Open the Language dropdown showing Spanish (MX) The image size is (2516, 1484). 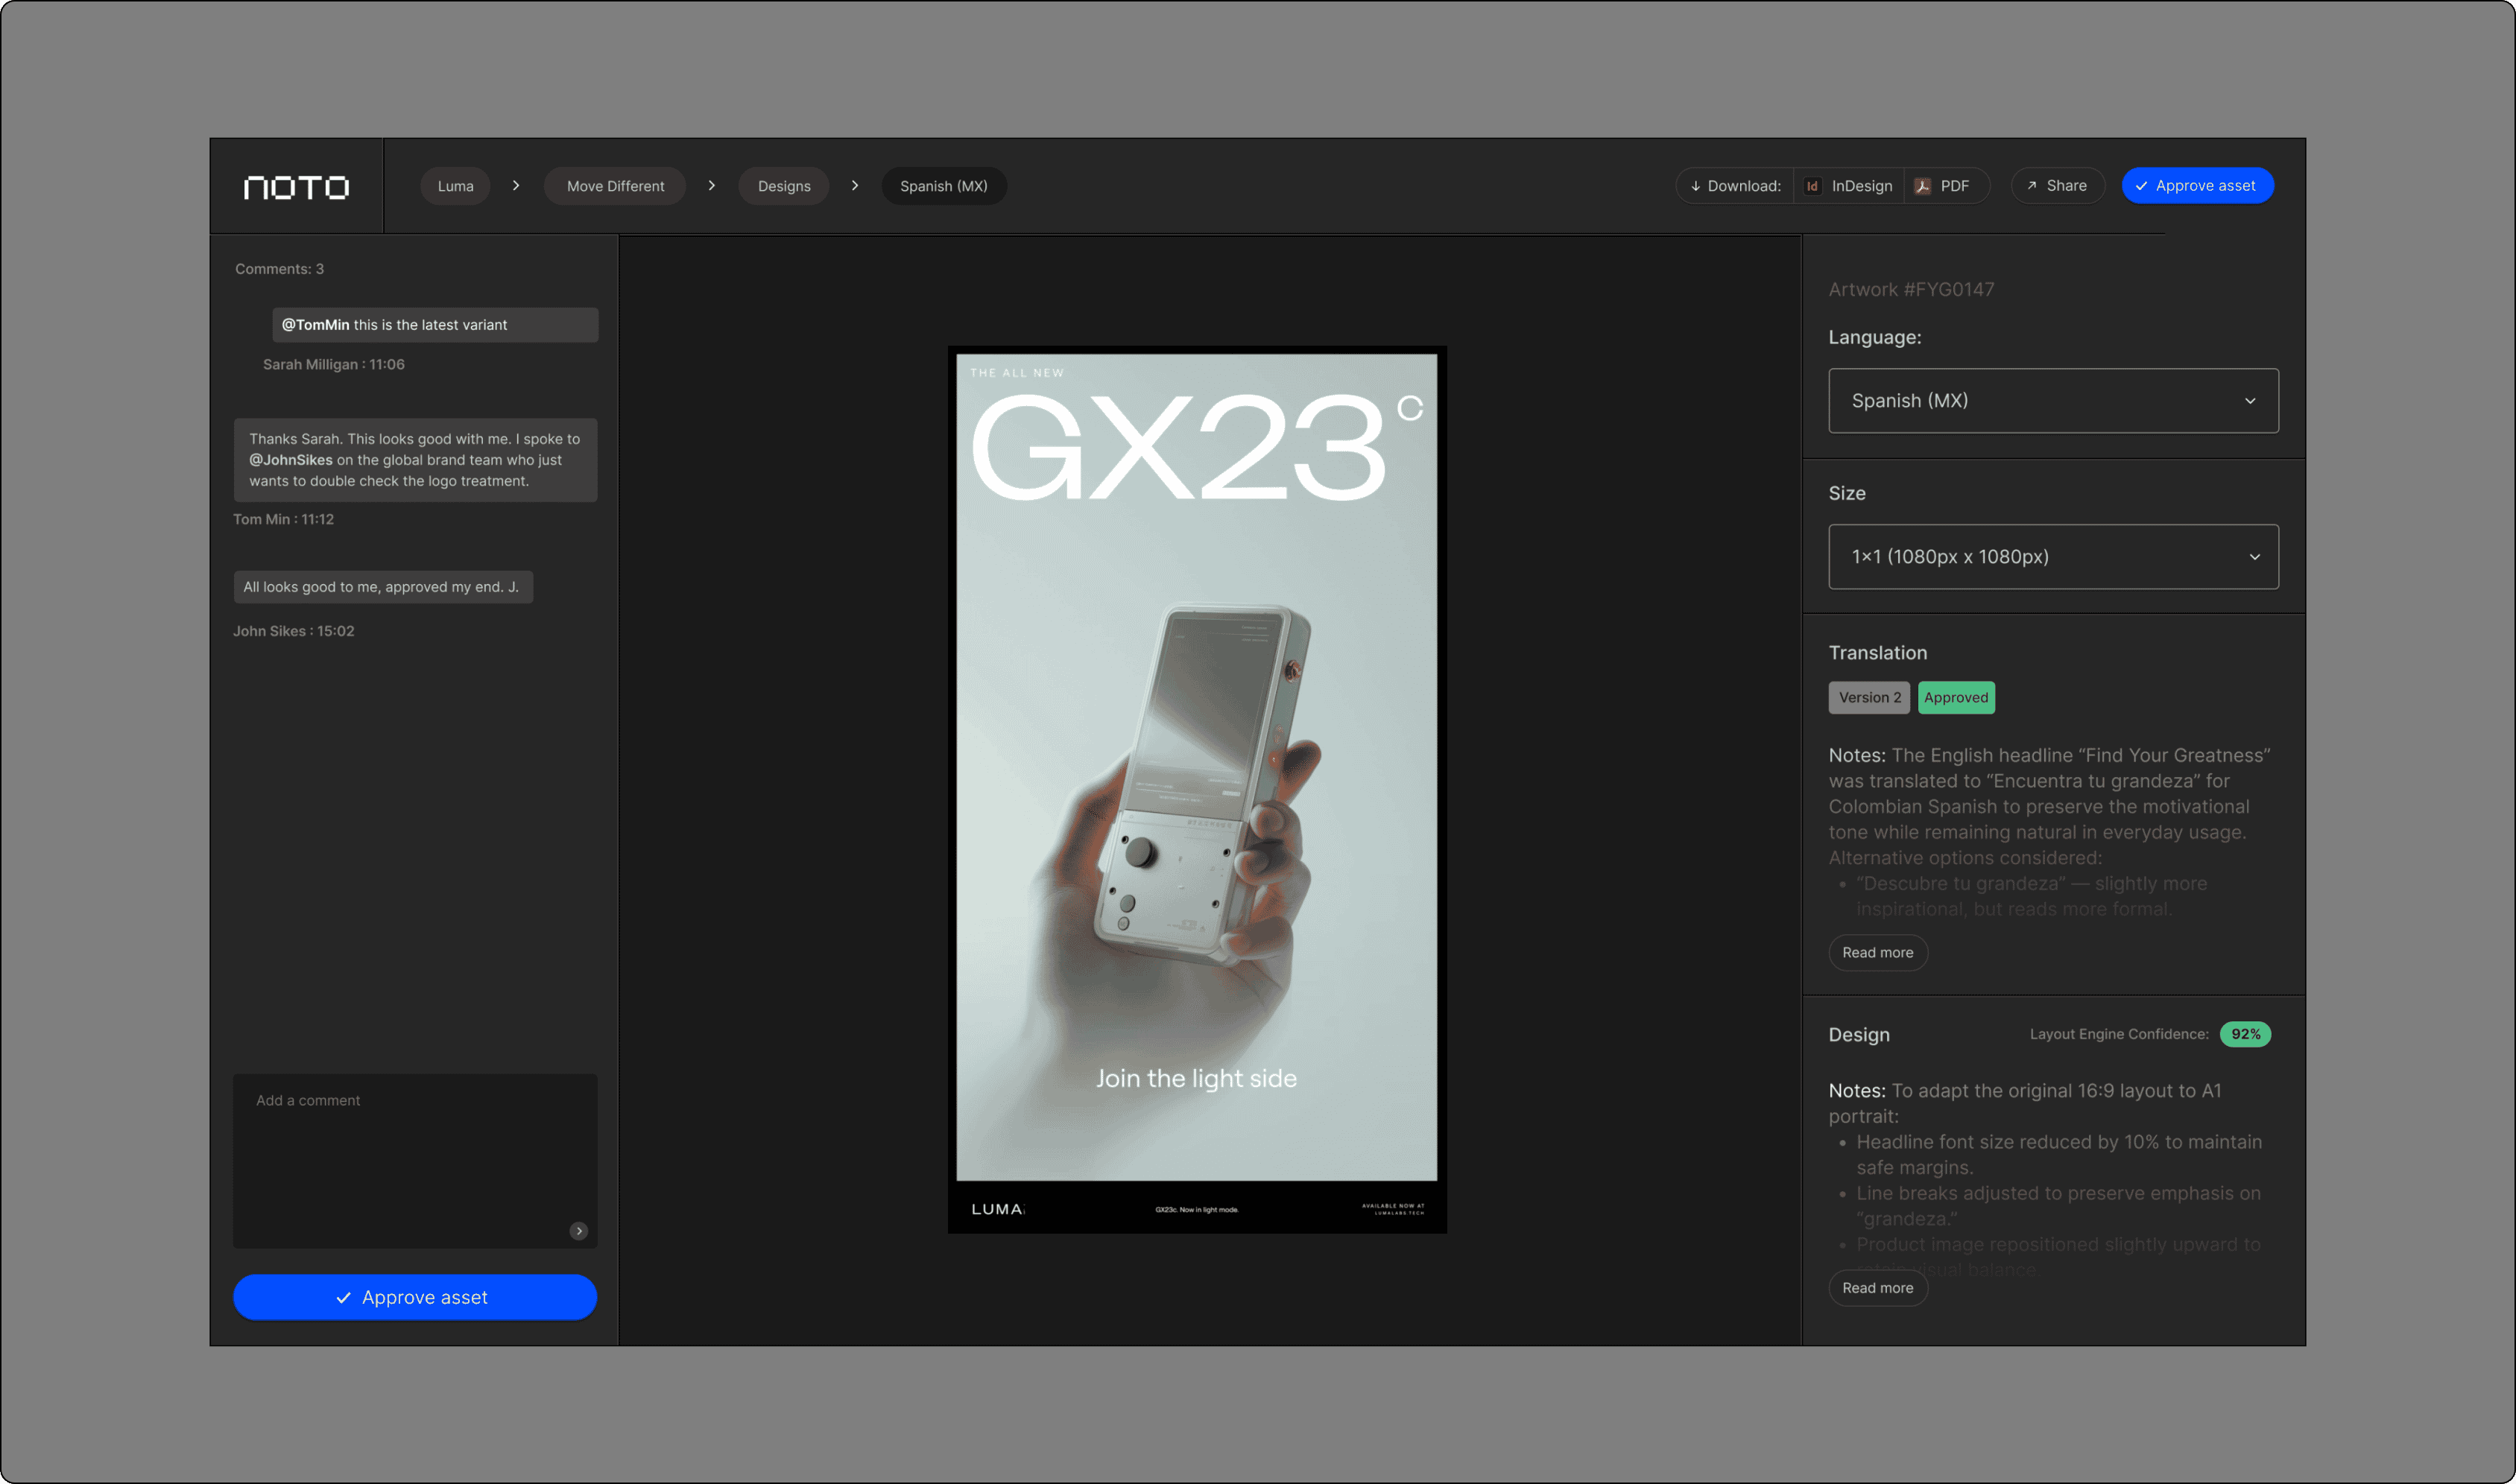pyautogui.click(x=2052, y=401)
